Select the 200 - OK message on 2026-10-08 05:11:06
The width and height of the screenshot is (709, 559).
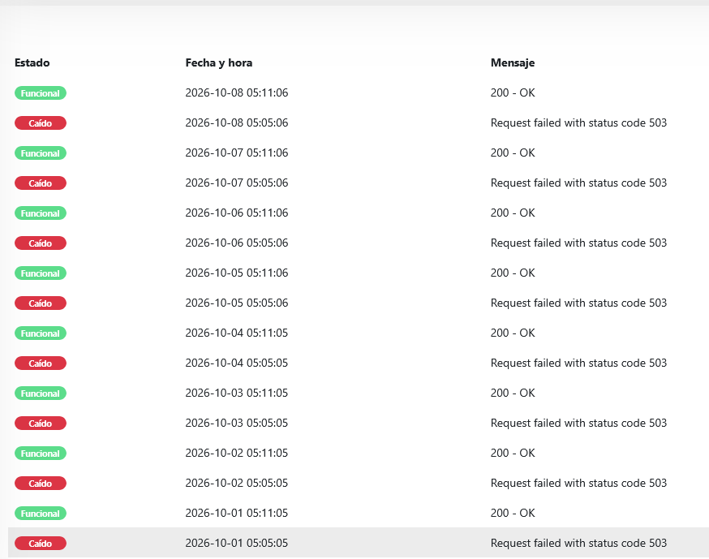point(513,92)
